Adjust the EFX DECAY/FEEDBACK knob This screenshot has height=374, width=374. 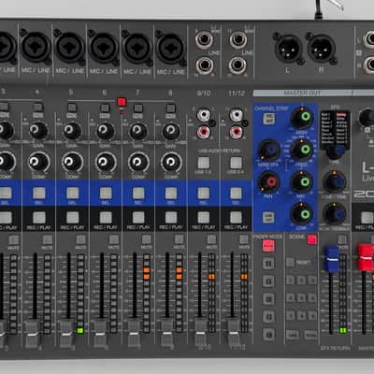click(x=335, y=213)
